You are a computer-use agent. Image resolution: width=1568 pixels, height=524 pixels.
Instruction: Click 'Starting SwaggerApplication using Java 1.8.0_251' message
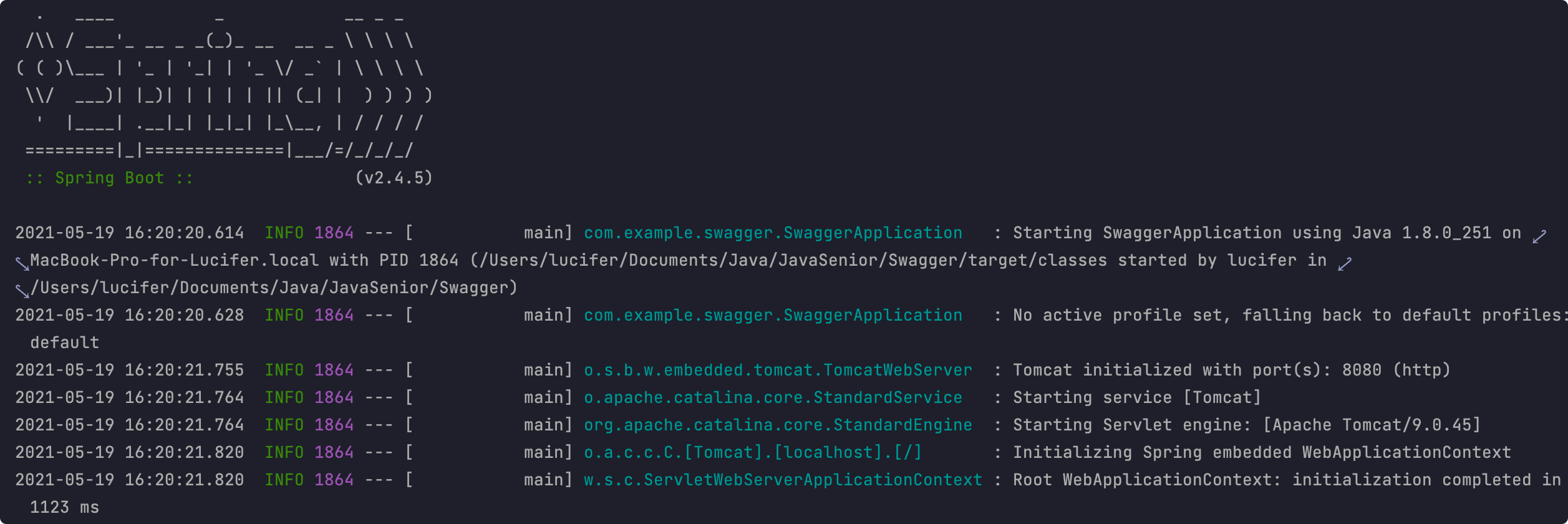(1252, 233)
